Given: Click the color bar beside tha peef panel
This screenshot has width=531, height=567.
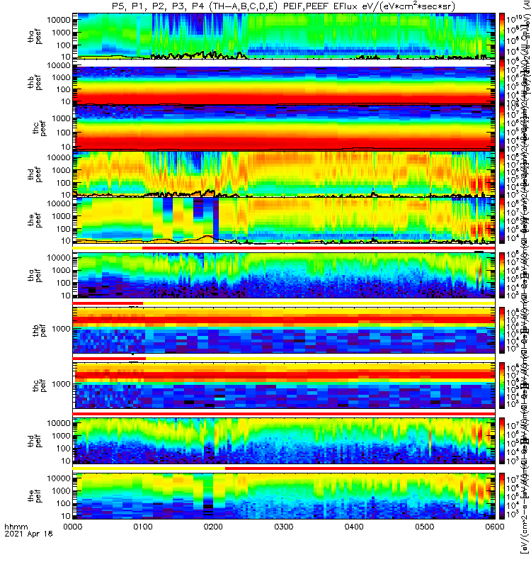Looking at the screenshot, I should click(x=502, y=36).
